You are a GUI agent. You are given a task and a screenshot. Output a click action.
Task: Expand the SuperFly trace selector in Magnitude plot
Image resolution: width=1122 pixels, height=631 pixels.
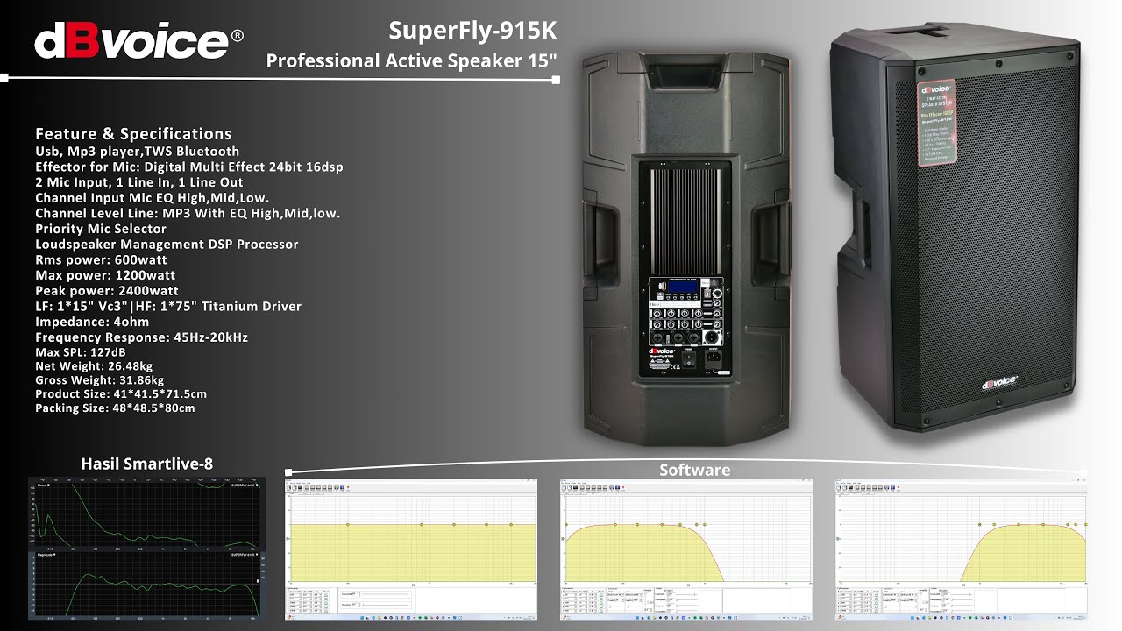[243, 555]
